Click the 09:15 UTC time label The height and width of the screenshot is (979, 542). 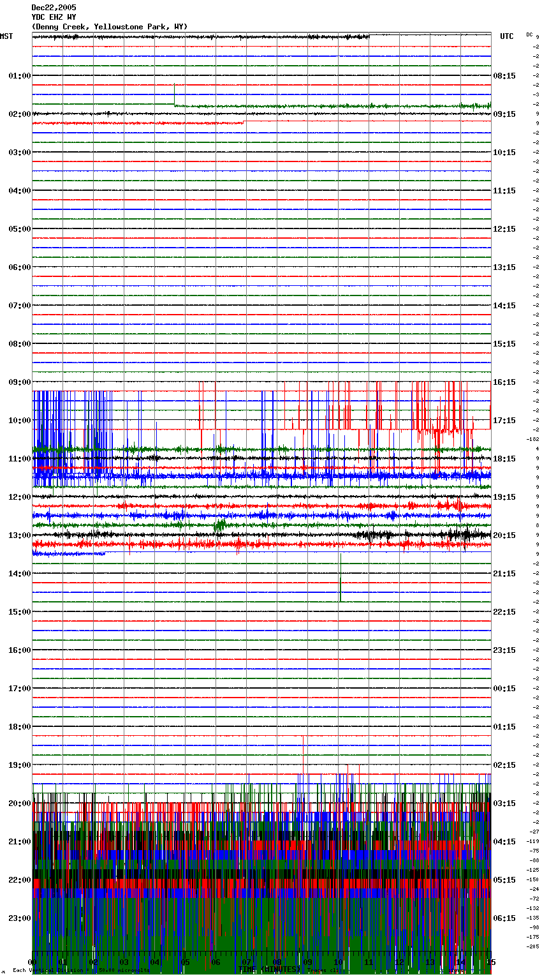tap(504, 114)
